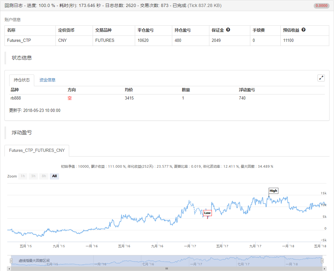Click the red 0.0000 badge
This screenshot has height=271, width=334.
(322, 6)
